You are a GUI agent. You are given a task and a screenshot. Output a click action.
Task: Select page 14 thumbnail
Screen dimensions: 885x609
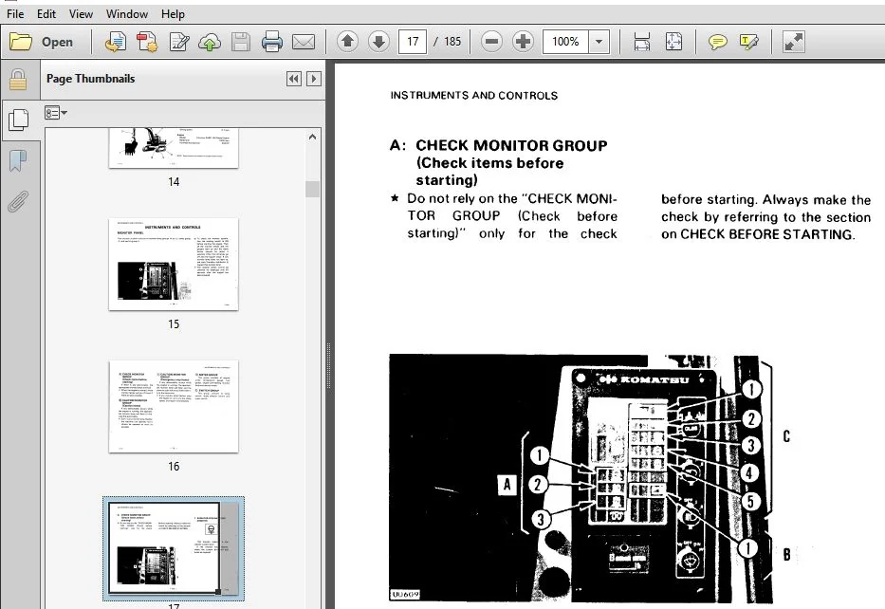[x=174, y=148]
